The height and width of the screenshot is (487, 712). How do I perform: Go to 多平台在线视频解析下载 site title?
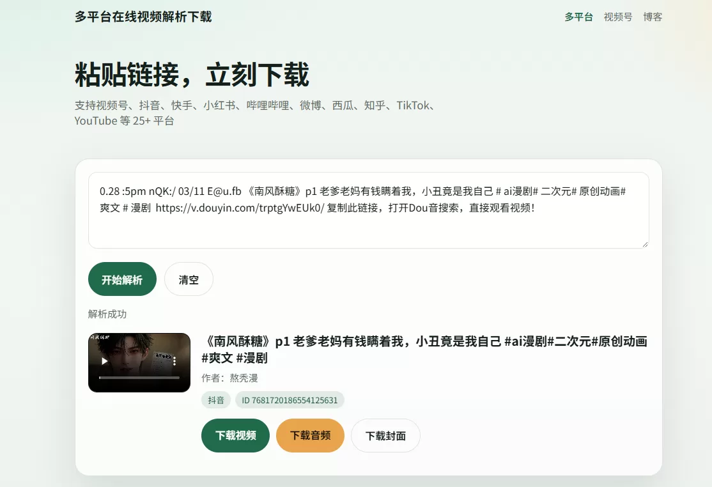click(x=143, y=17)
